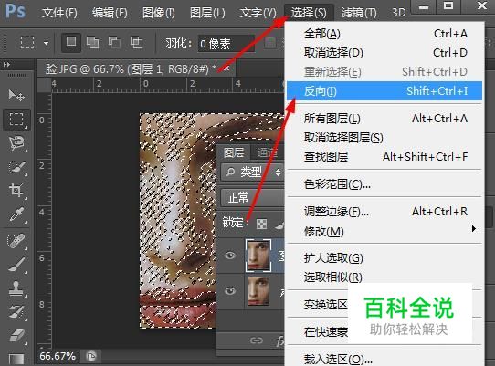
Task: Toggle visibility of the top layer
Action: [230, 256]
